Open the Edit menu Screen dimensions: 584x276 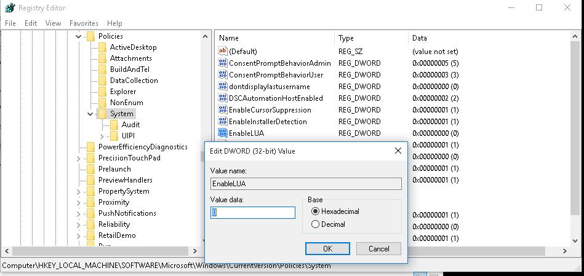coord(31,23)
